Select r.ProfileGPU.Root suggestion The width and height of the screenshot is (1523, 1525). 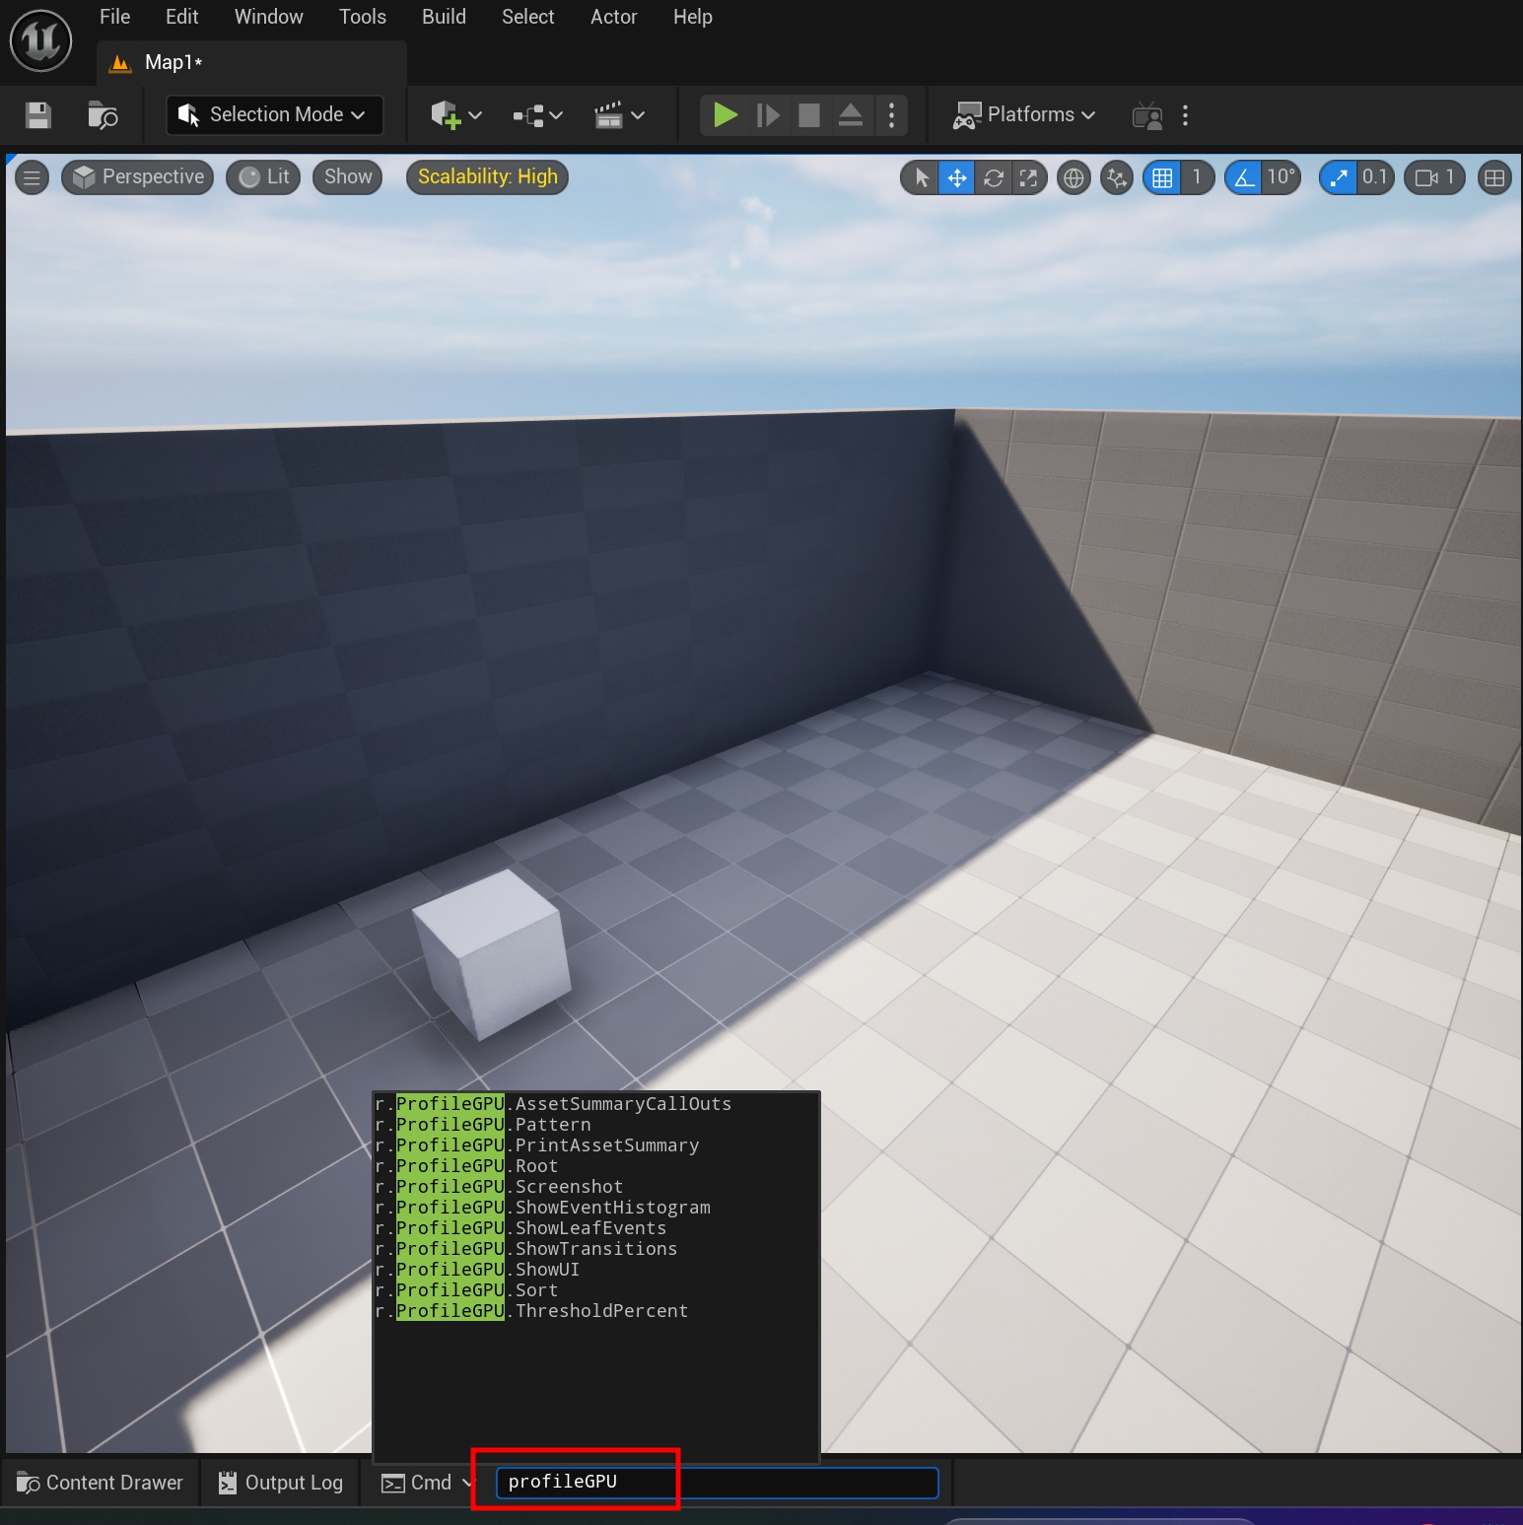[595, 1166]
